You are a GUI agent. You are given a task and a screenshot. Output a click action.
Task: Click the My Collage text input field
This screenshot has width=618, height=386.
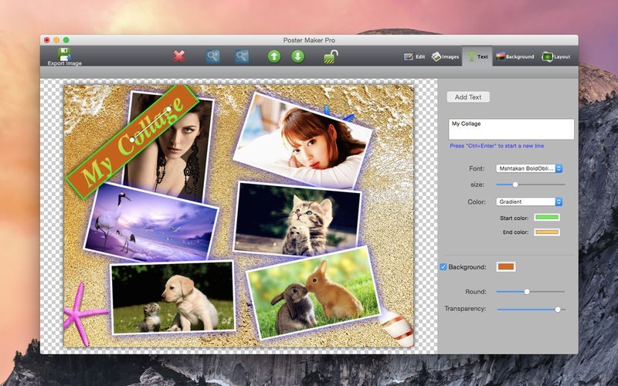click(511, 129)
